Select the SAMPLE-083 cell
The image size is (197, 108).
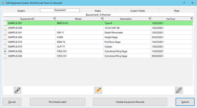[x=31, y=56]
